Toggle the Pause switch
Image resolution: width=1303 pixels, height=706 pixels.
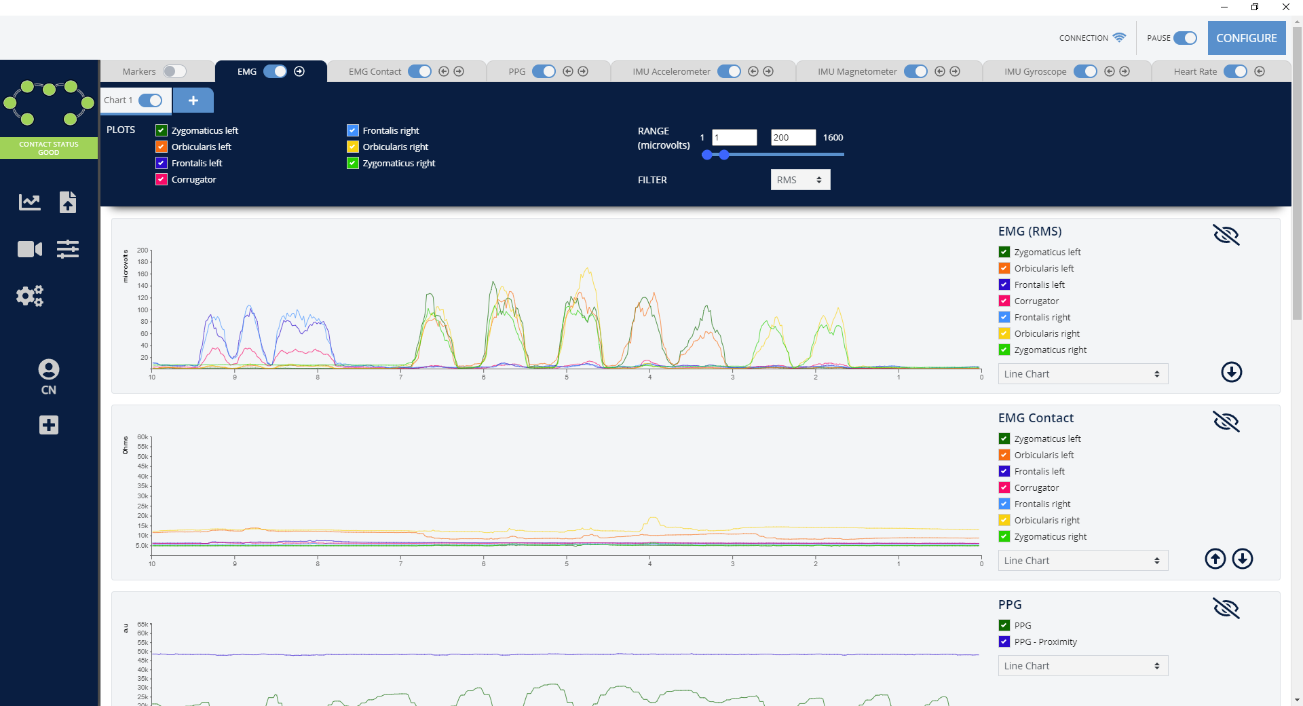tap(1186, 38)
